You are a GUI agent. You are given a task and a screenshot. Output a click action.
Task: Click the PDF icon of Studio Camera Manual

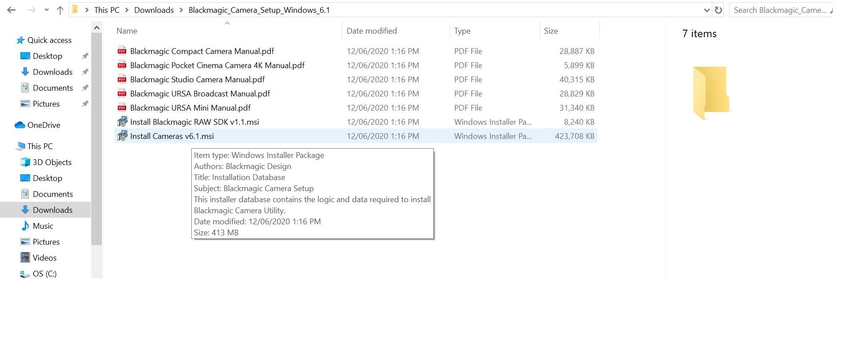pyautogui.click(x=122, y=79)
